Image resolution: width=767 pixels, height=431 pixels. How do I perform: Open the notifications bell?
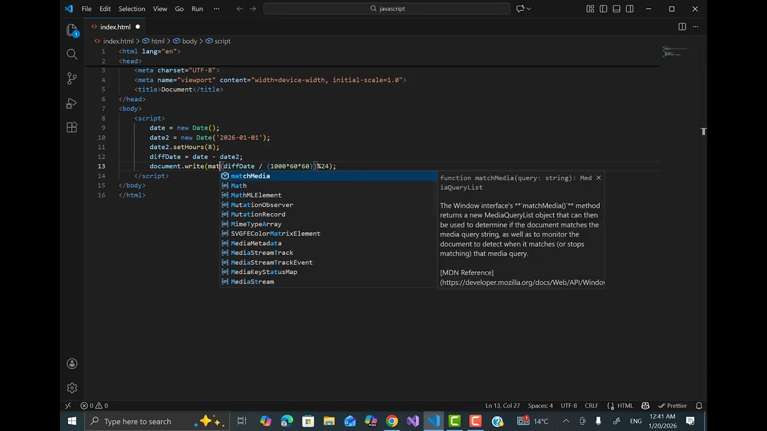(x=699, y=405)
